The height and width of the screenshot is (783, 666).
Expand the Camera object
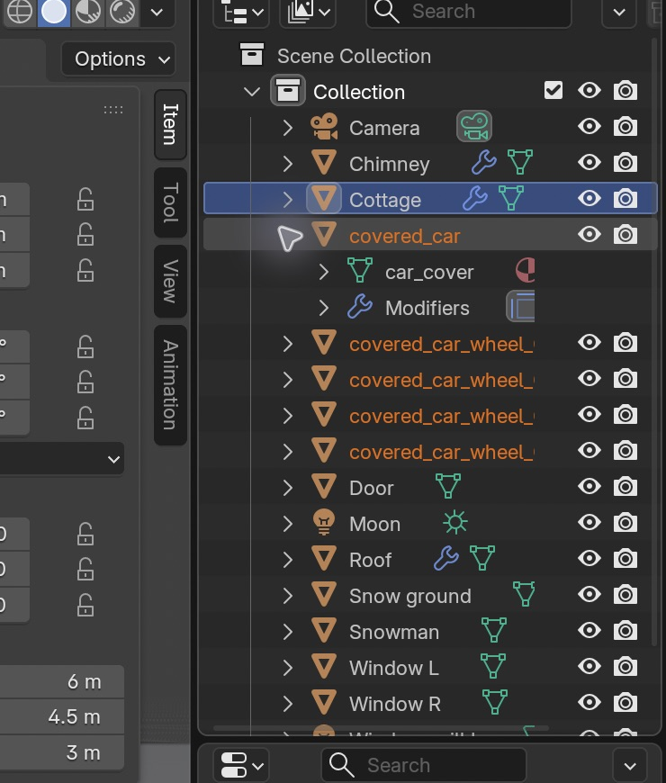click(288, 128)
